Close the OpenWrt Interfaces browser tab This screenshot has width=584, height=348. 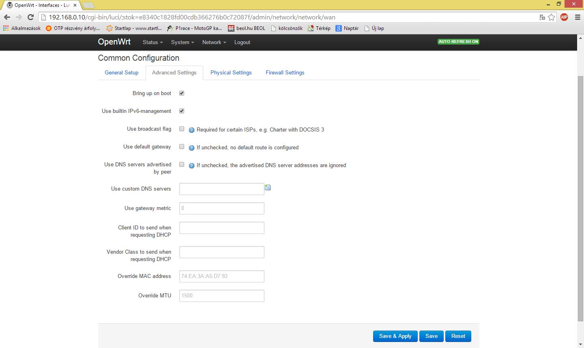coord(75,5)
